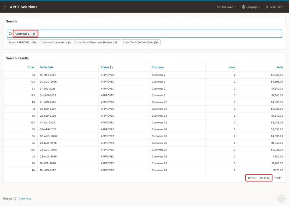
Task: Click date 31-JUL-2026
Action: 47,88
